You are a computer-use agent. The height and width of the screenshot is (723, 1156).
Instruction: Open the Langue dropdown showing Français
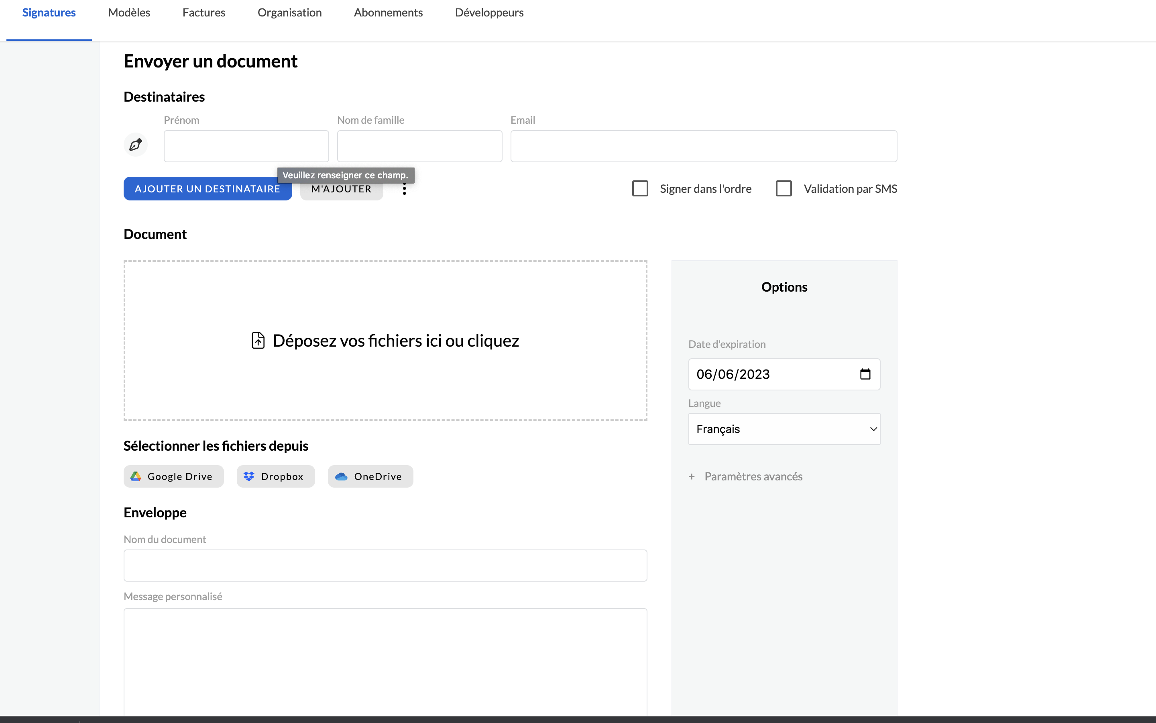click(784, 429)
